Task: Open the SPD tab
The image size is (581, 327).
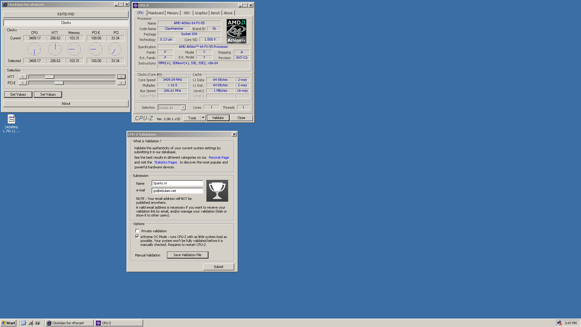Action: tap(187, 13)
